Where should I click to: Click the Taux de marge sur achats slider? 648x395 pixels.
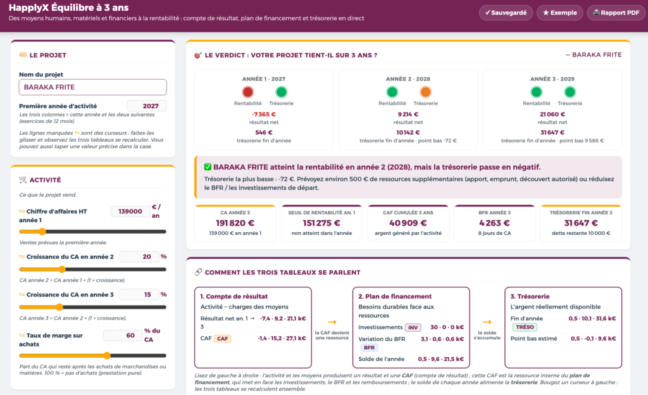coord(92,355)
